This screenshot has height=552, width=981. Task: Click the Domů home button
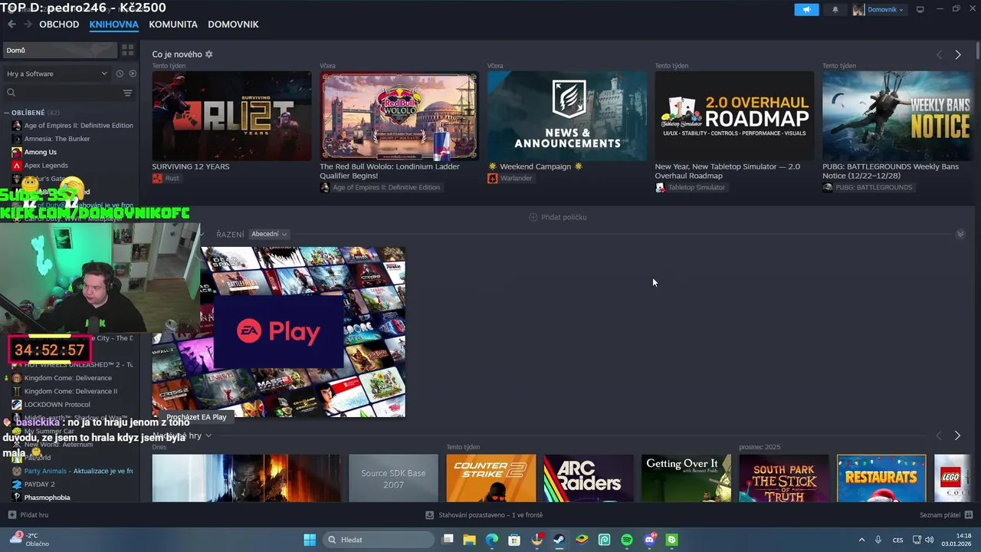pos(60,50)
